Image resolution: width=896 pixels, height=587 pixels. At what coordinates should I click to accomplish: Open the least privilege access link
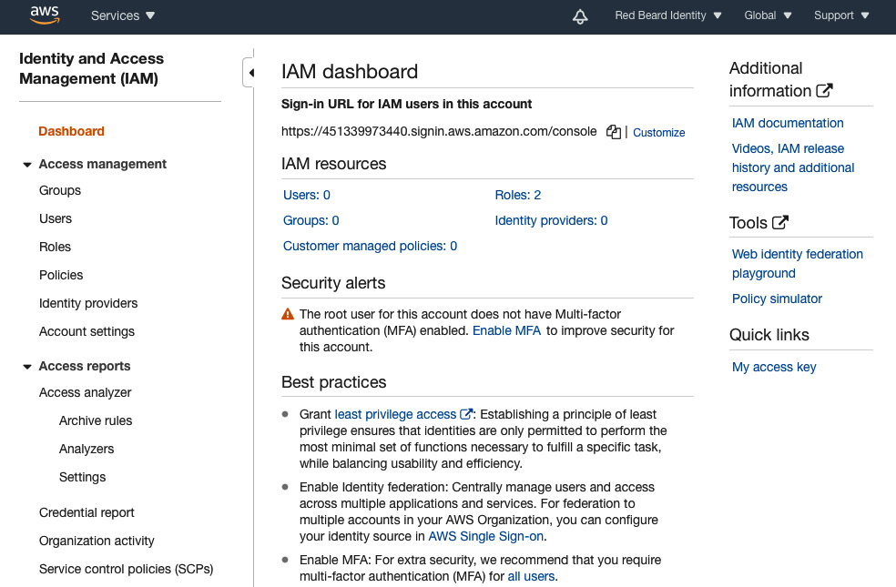point(395,415)
